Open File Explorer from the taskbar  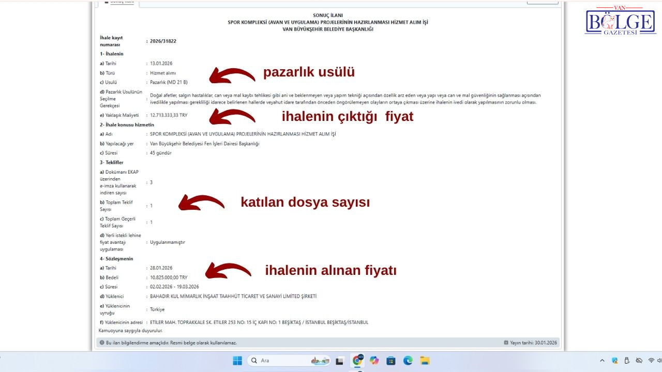425,361
